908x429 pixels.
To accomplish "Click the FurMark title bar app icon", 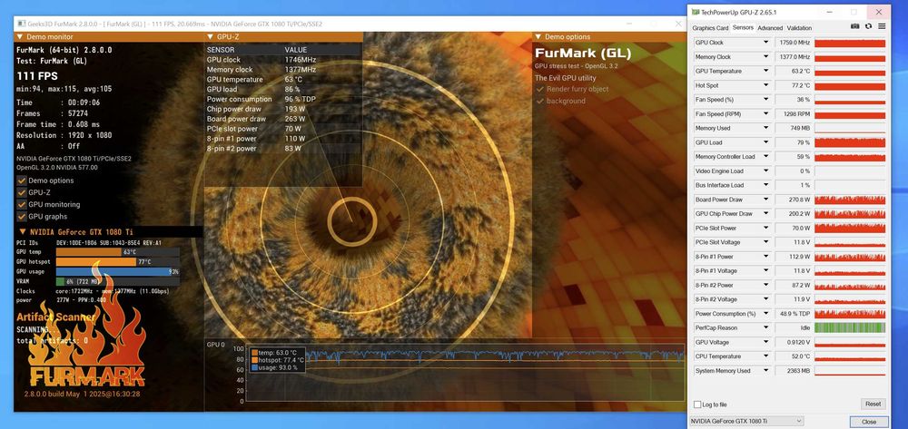I will pos(21,24).
